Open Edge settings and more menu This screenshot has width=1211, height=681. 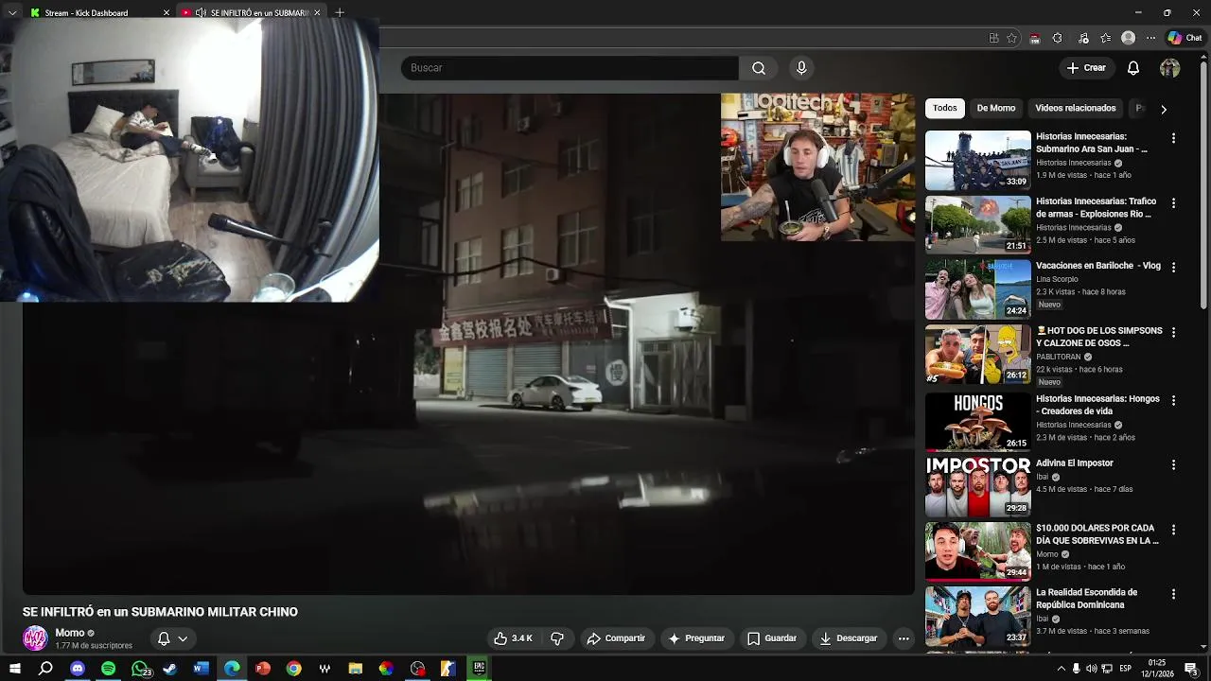1150,38
